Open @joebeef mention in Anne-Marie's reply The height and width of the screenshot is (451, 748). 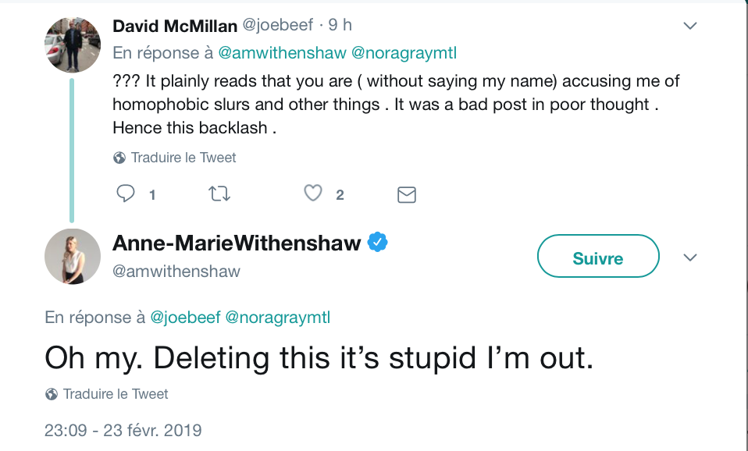click(185, 318)
